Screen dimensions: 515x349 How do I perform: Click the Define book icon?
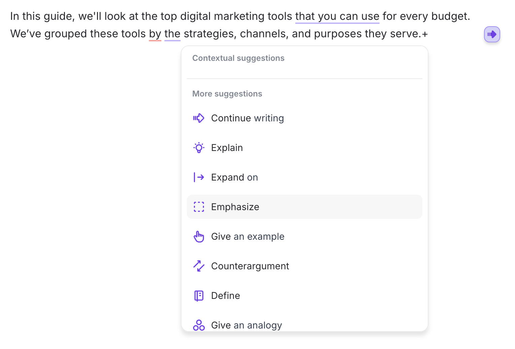199,296
